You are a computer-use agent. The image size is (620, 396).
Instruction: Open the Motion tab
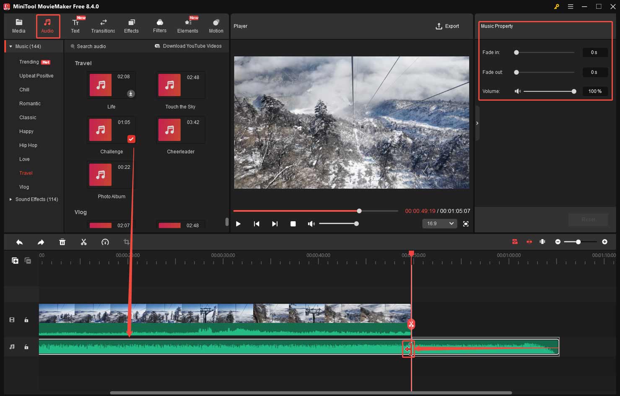216,25
